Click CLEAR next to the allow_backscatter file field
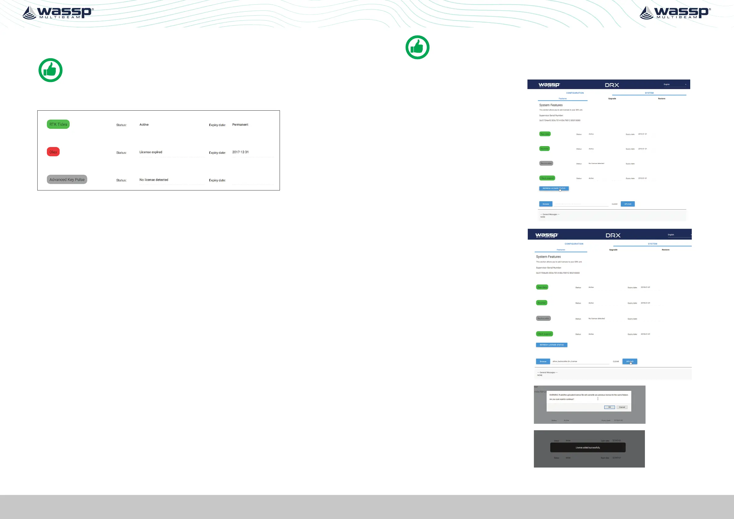Viewport: 734px width, 519px height. tap(616, 362)
